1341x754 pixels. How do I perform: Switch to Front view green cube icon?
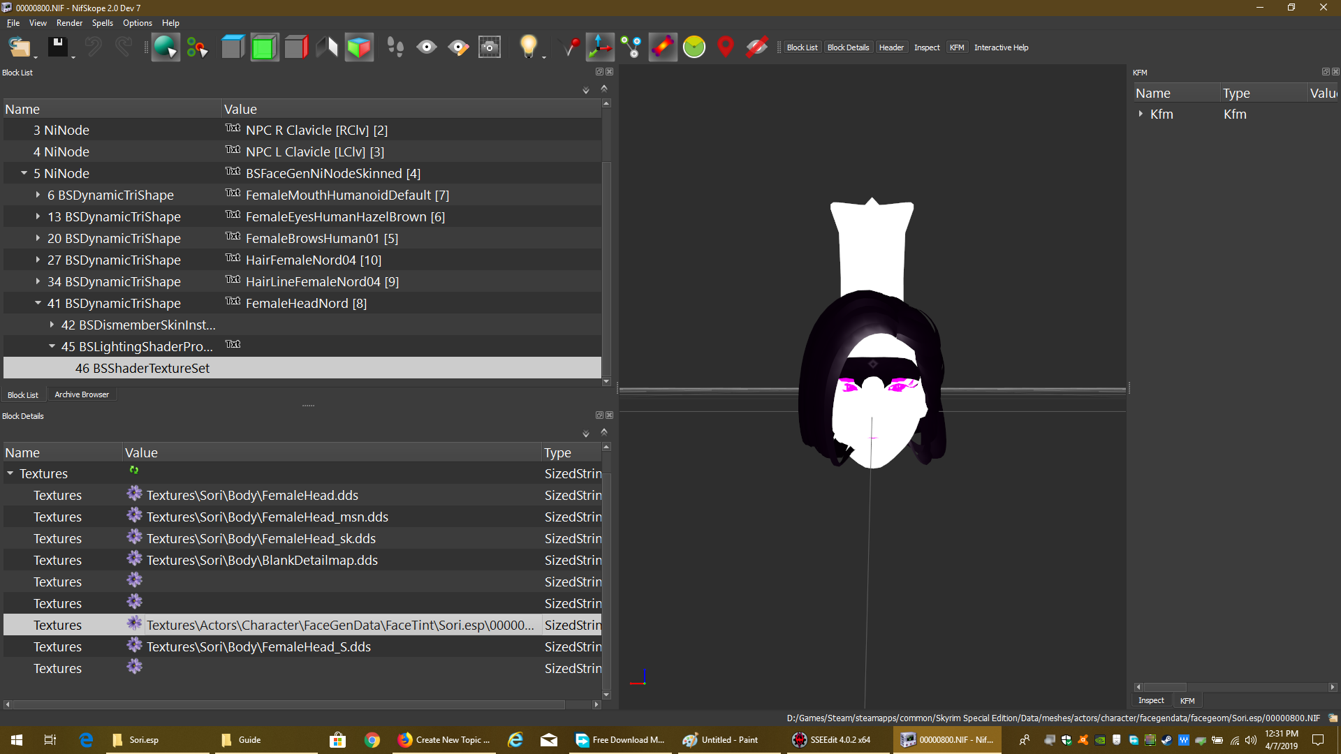[x=264, y=47]
